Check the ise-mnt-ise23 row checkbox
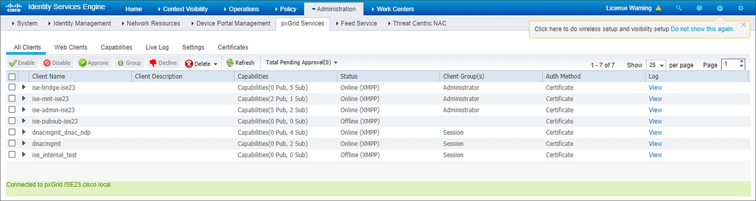Viewport: 756px width, 201px height. point(12,99)
